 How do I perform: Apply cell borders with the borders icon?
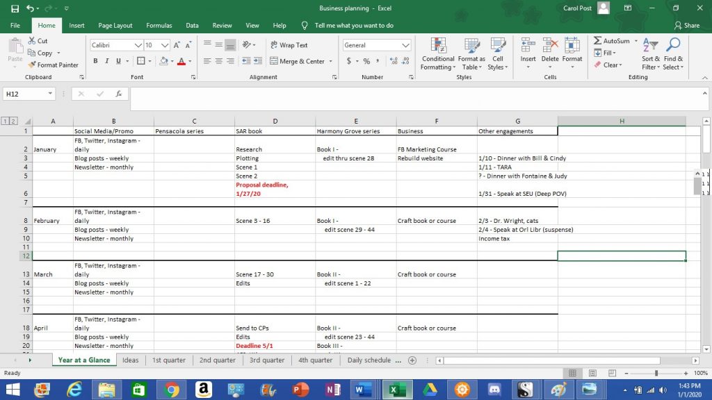[141, 61]
